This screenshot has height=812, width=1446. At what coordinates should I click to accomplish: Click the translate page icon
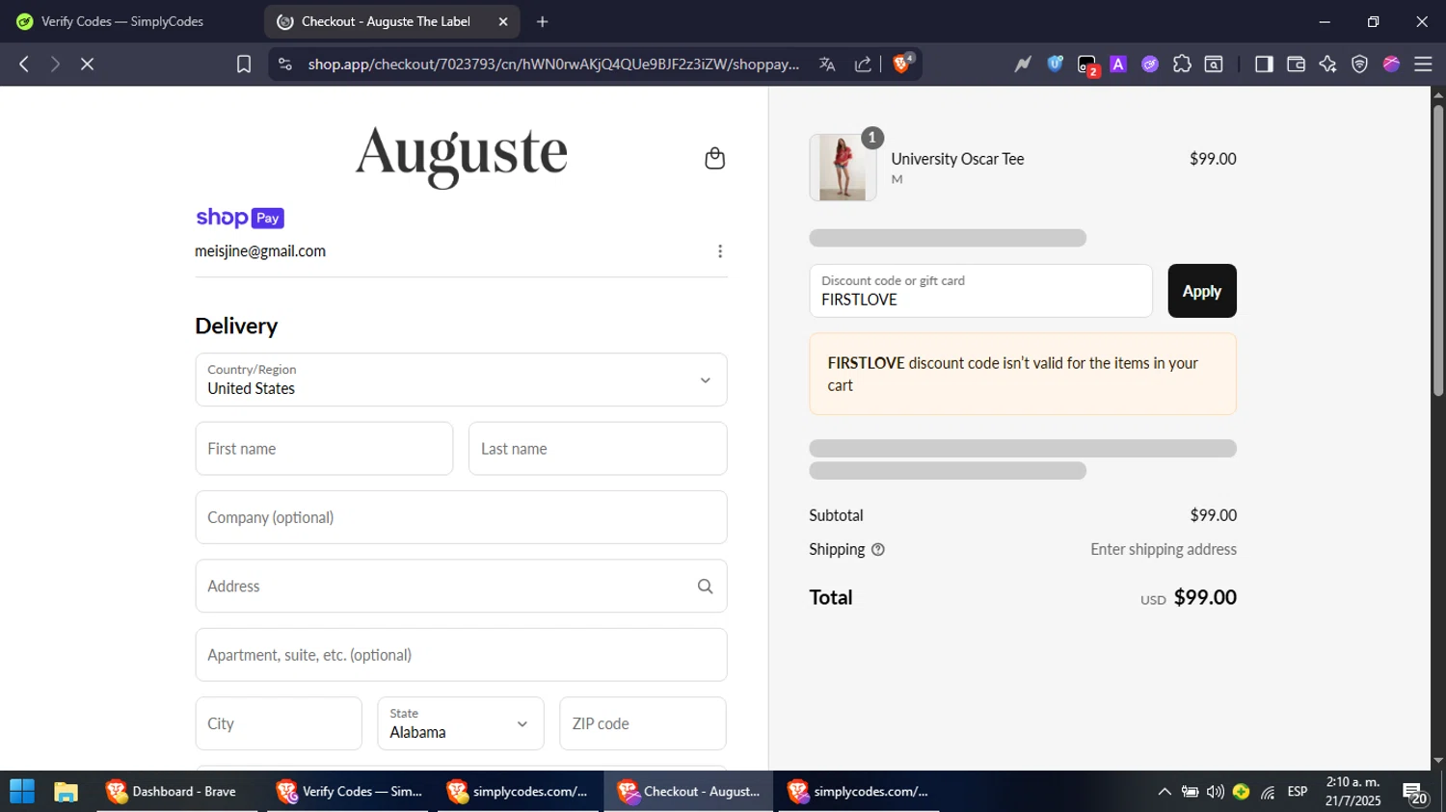(x=827, y=65)
